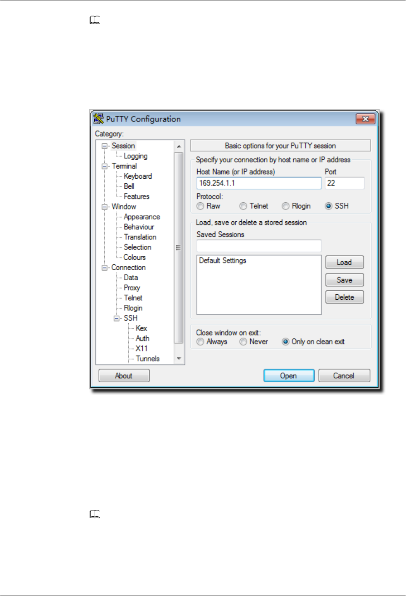This screenshot has width=406, height=596.
Task: Click the Cancel button
Action: click(344, 376)
